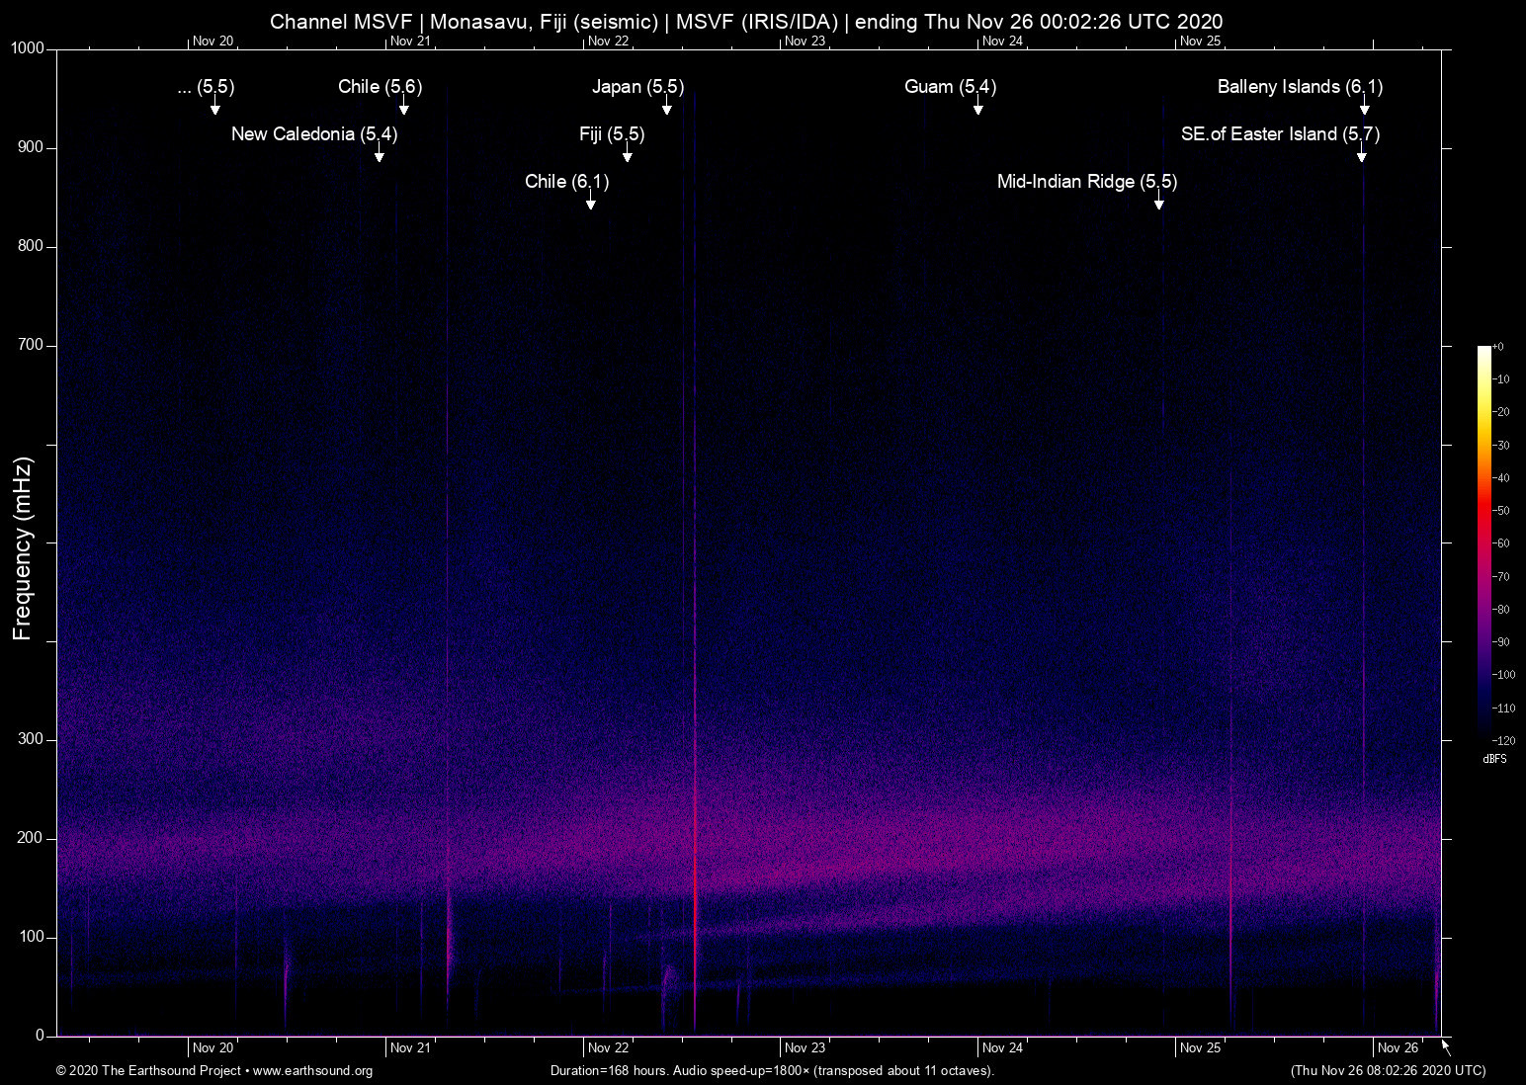The width and height of the screenshot is (1526, 1085).
Task: Select the 100 frequency axis tick label
Action: (32, 937)
